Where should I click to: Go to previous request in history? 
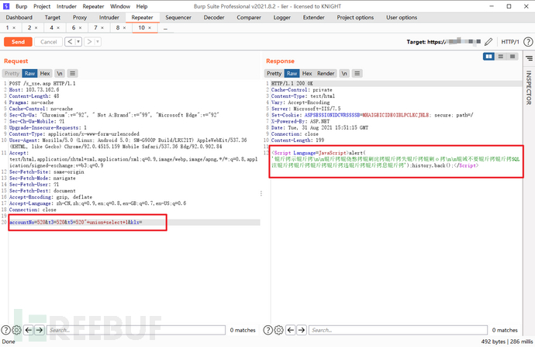[70, 42]
